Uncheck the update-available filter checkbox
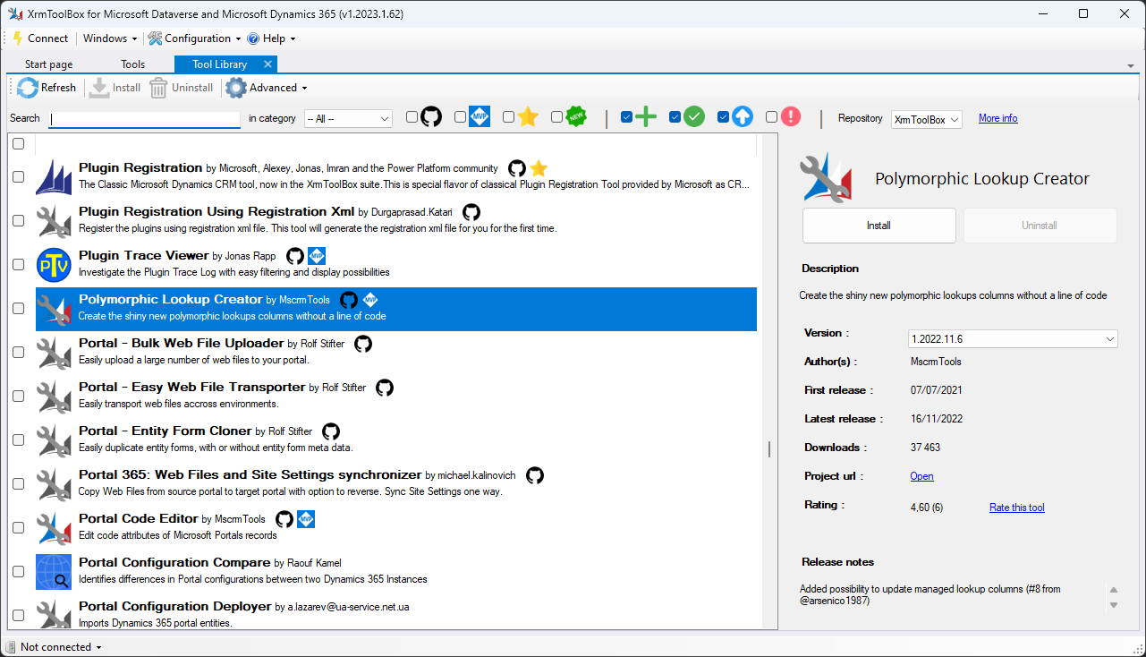Image resolution: width=1146 pixels, height=657 pixels. [x=723, y=117]
